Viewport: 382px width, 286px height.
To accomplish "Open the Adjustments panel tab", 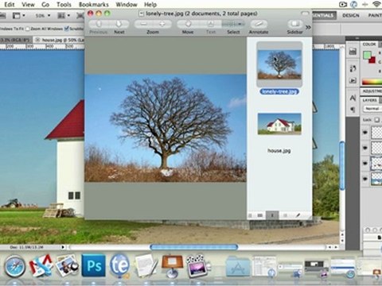I will coord(372,91).
